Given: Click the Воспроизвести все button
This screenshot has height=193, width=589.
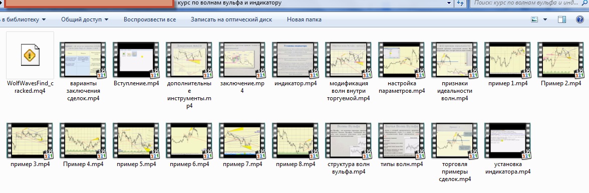Looking at the screenshot, I should (149, 19).
